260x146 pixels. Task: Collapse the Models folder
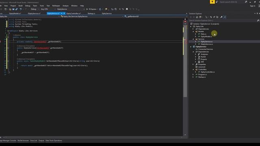pos(193,32)
